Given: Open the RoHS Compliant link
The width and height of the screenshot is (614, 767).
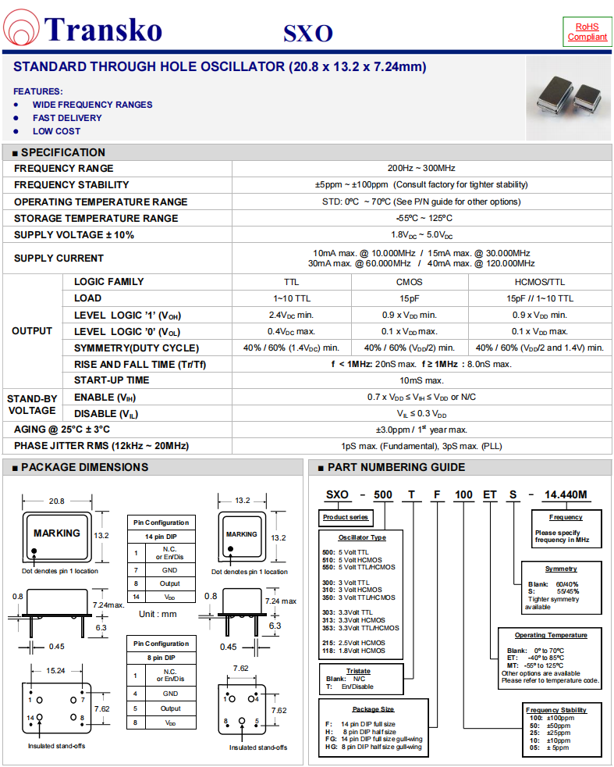Looking at the screenshot, I should tap(587, 32).
